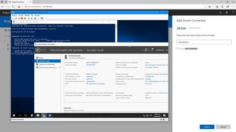Image resolution: width=236 pixels, height=132 pixels.
Task: Open Edge more options menu
Action: [x=233, y=7]
